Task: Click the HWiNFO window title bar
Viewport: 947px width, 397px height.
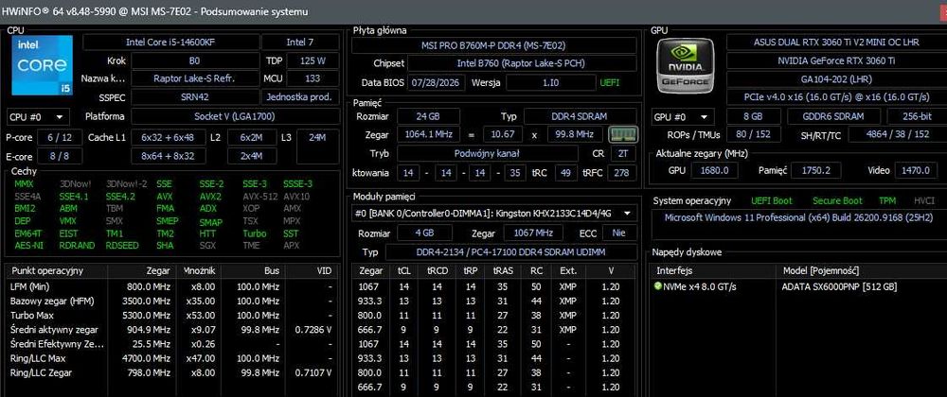Action: pos(473,11)
